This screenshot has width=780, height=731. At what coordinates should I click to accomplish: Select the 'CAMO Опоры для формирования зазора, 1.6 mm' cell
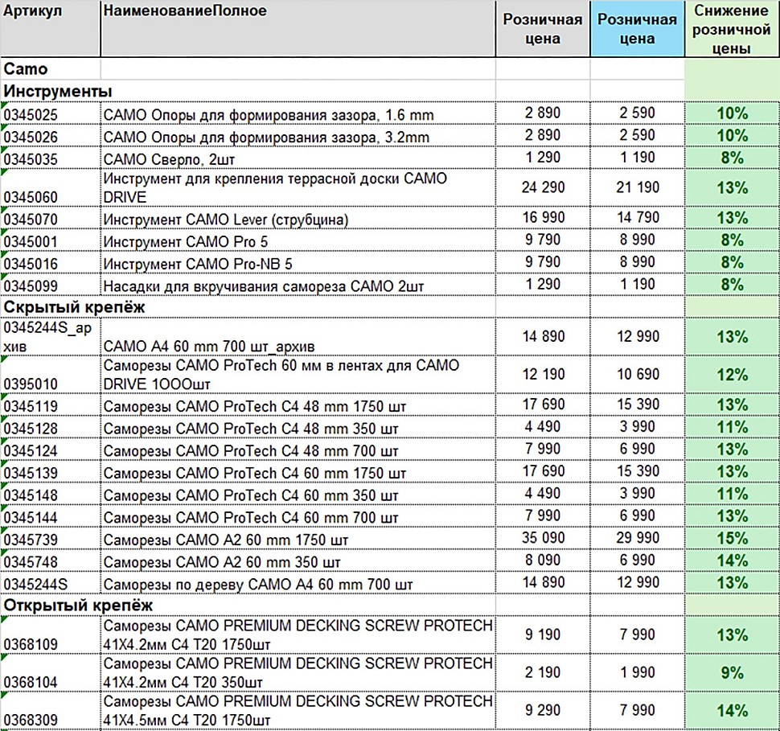298,113
